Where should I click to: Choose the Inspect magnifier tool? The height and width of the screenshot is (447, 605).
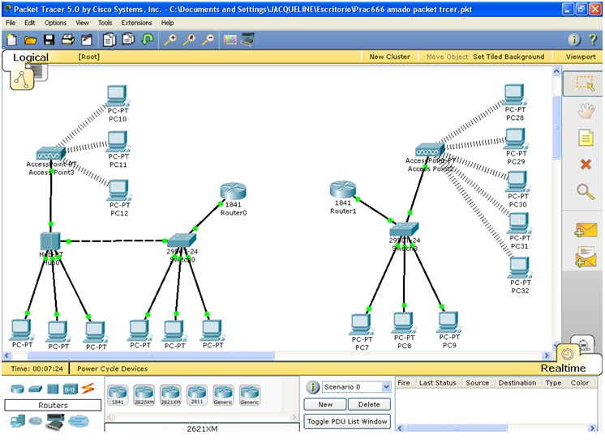586,192
